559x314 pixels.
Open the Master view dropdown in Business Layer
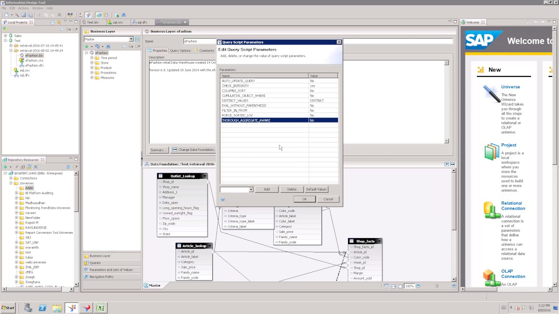tap(131, 39)
